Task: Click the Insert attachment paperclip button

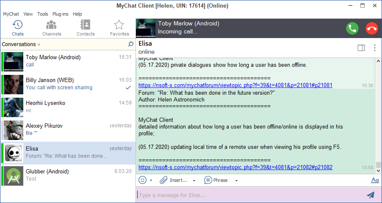Action: coord(173,180)
